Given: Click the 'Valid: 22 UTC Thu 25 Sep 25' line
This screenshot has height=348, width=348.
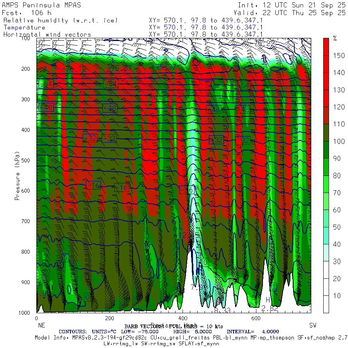Looking at the screenshot, I should [290, 13].
